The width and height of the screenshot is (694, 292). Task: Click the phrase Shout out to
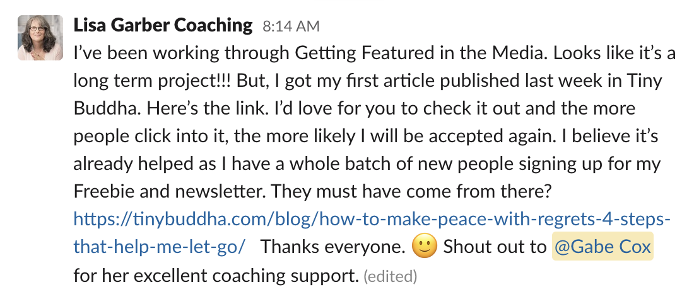(495, 247)
